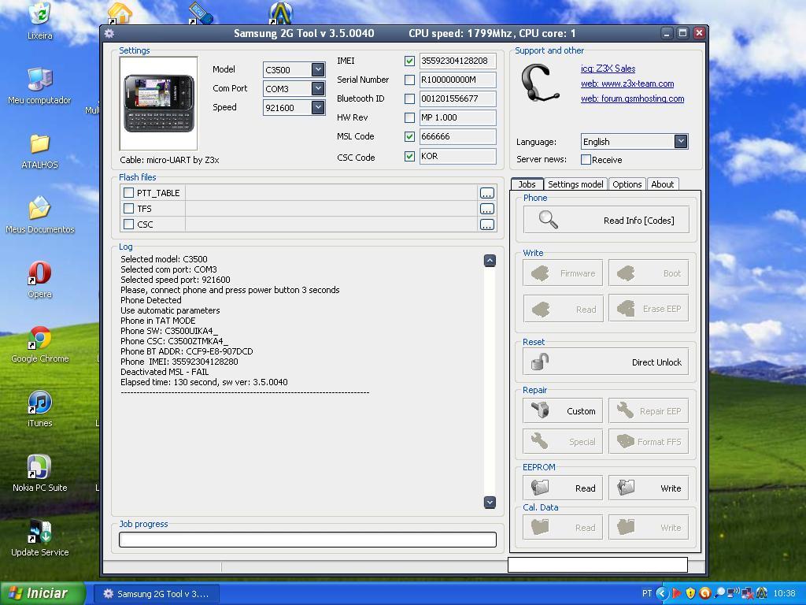Viewport: 806px width, 605px height.
Task: Click the Read Info magnifier icon
Action: pyautogui.click(x=548, y=220)
